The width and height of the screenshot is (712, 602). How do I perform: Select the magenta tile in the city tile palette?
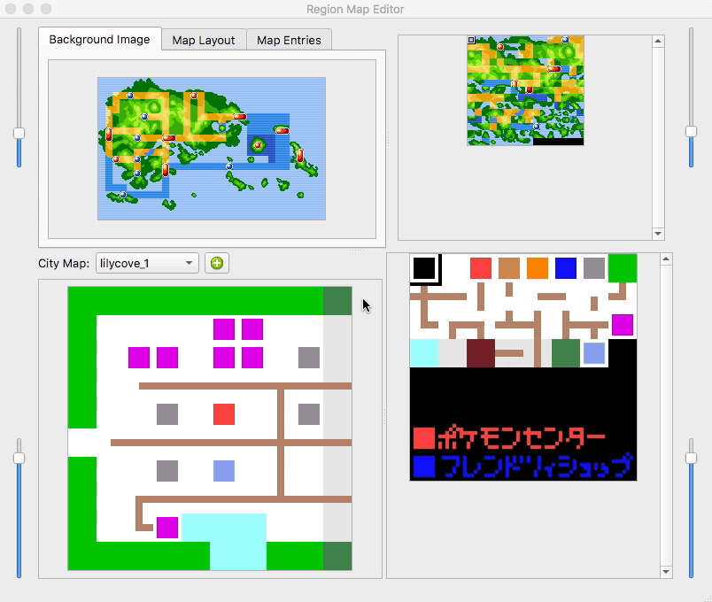[x=623, y=325]
